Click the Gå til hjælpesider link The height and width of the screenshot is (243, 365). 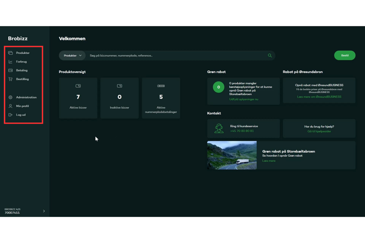pos(319,131)
